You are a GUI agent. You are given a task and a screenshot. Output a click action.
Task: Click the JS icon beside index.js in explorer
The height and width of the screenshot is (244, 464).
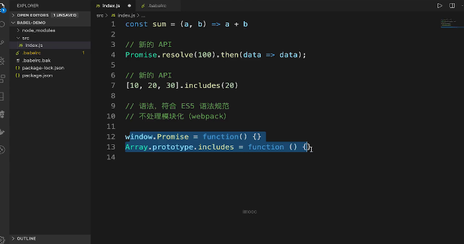21,45
